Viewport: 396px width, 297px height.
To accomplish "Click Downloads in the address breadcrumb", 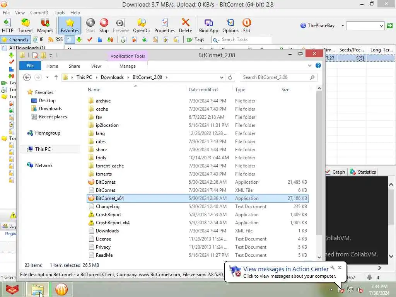I will point(112,77).
